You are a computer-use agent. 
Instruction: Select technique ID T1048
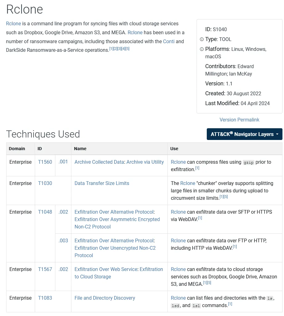pyautogui.click(x=45, y=212)
